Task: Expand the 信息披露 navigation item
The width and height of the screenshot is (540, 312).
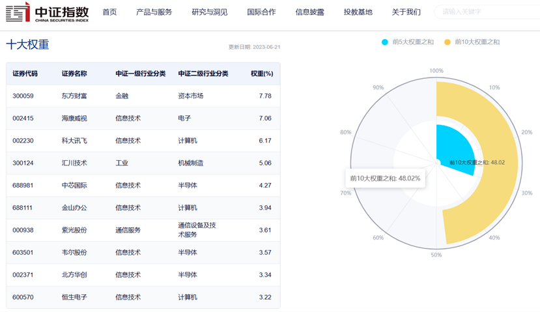Action: (309, 12)
